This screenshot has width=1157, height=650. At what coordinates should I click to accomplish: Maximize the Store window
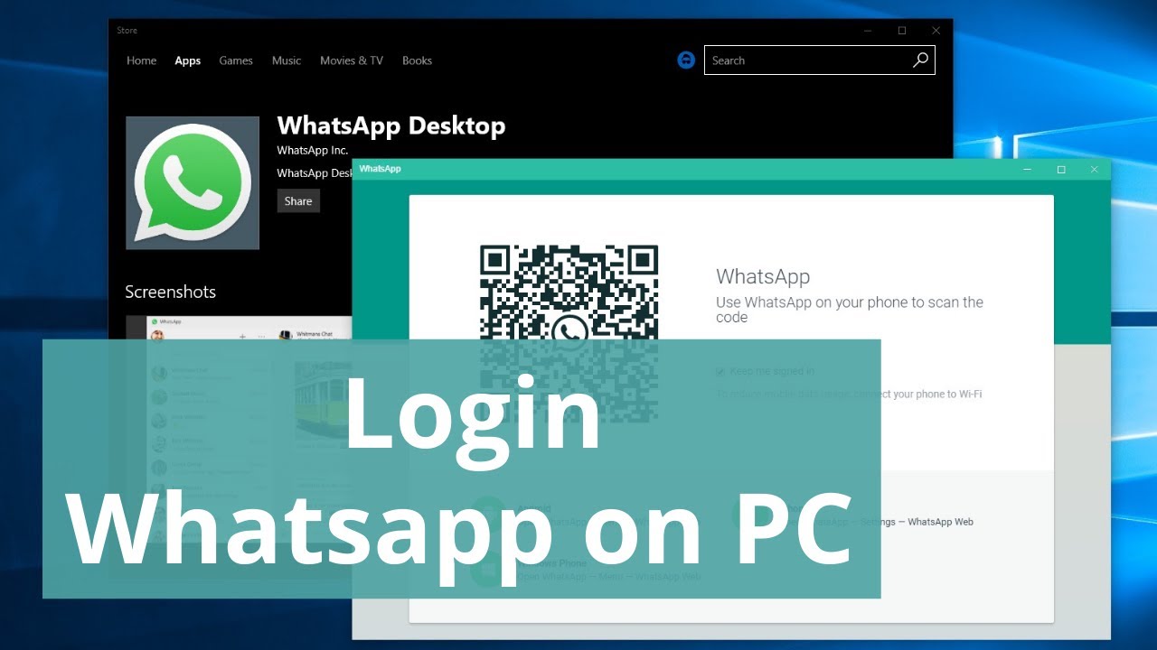point(902,31)
